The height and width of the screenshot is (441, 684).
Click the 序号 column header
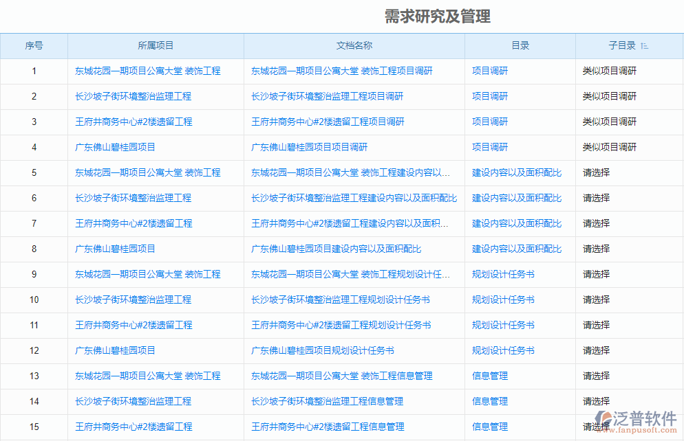34,45
